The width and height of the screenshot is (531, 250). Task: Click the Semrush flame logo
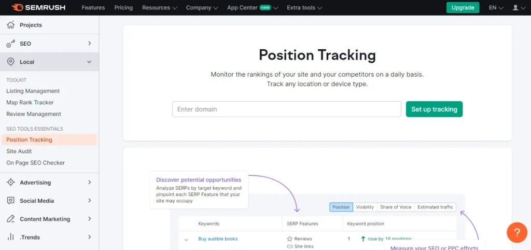pyautogui.click(x=17, y=7)
